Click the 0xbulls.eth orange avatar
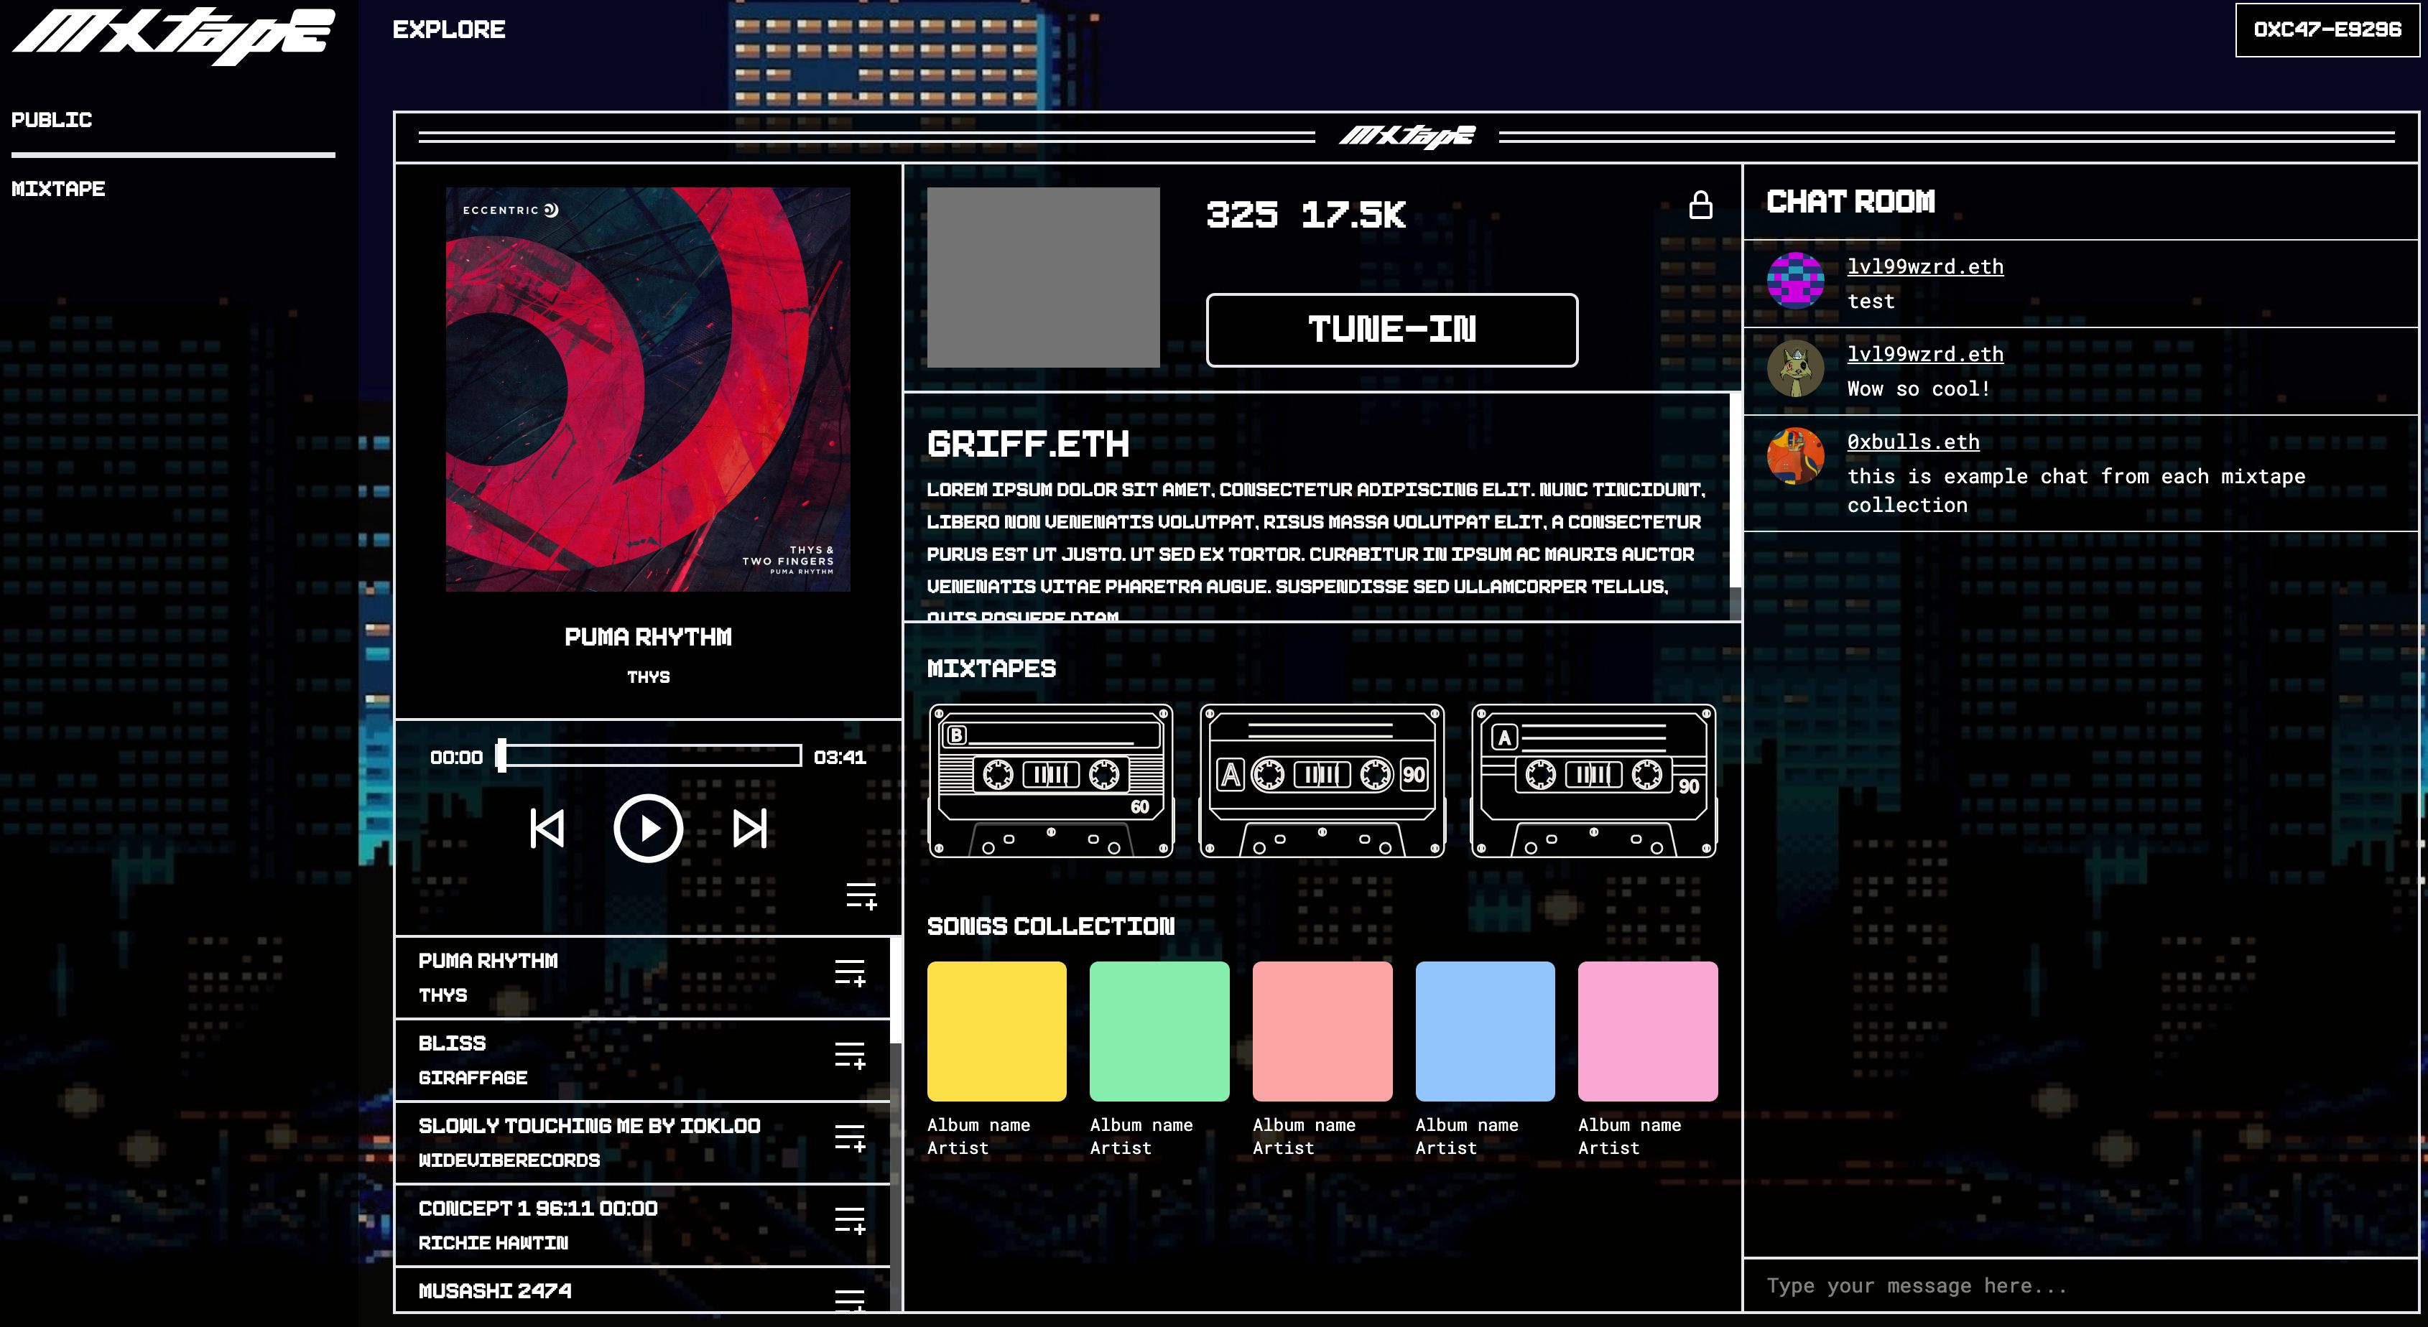The width and height of the screenshot is (2428, 1327). [1796, 455]
